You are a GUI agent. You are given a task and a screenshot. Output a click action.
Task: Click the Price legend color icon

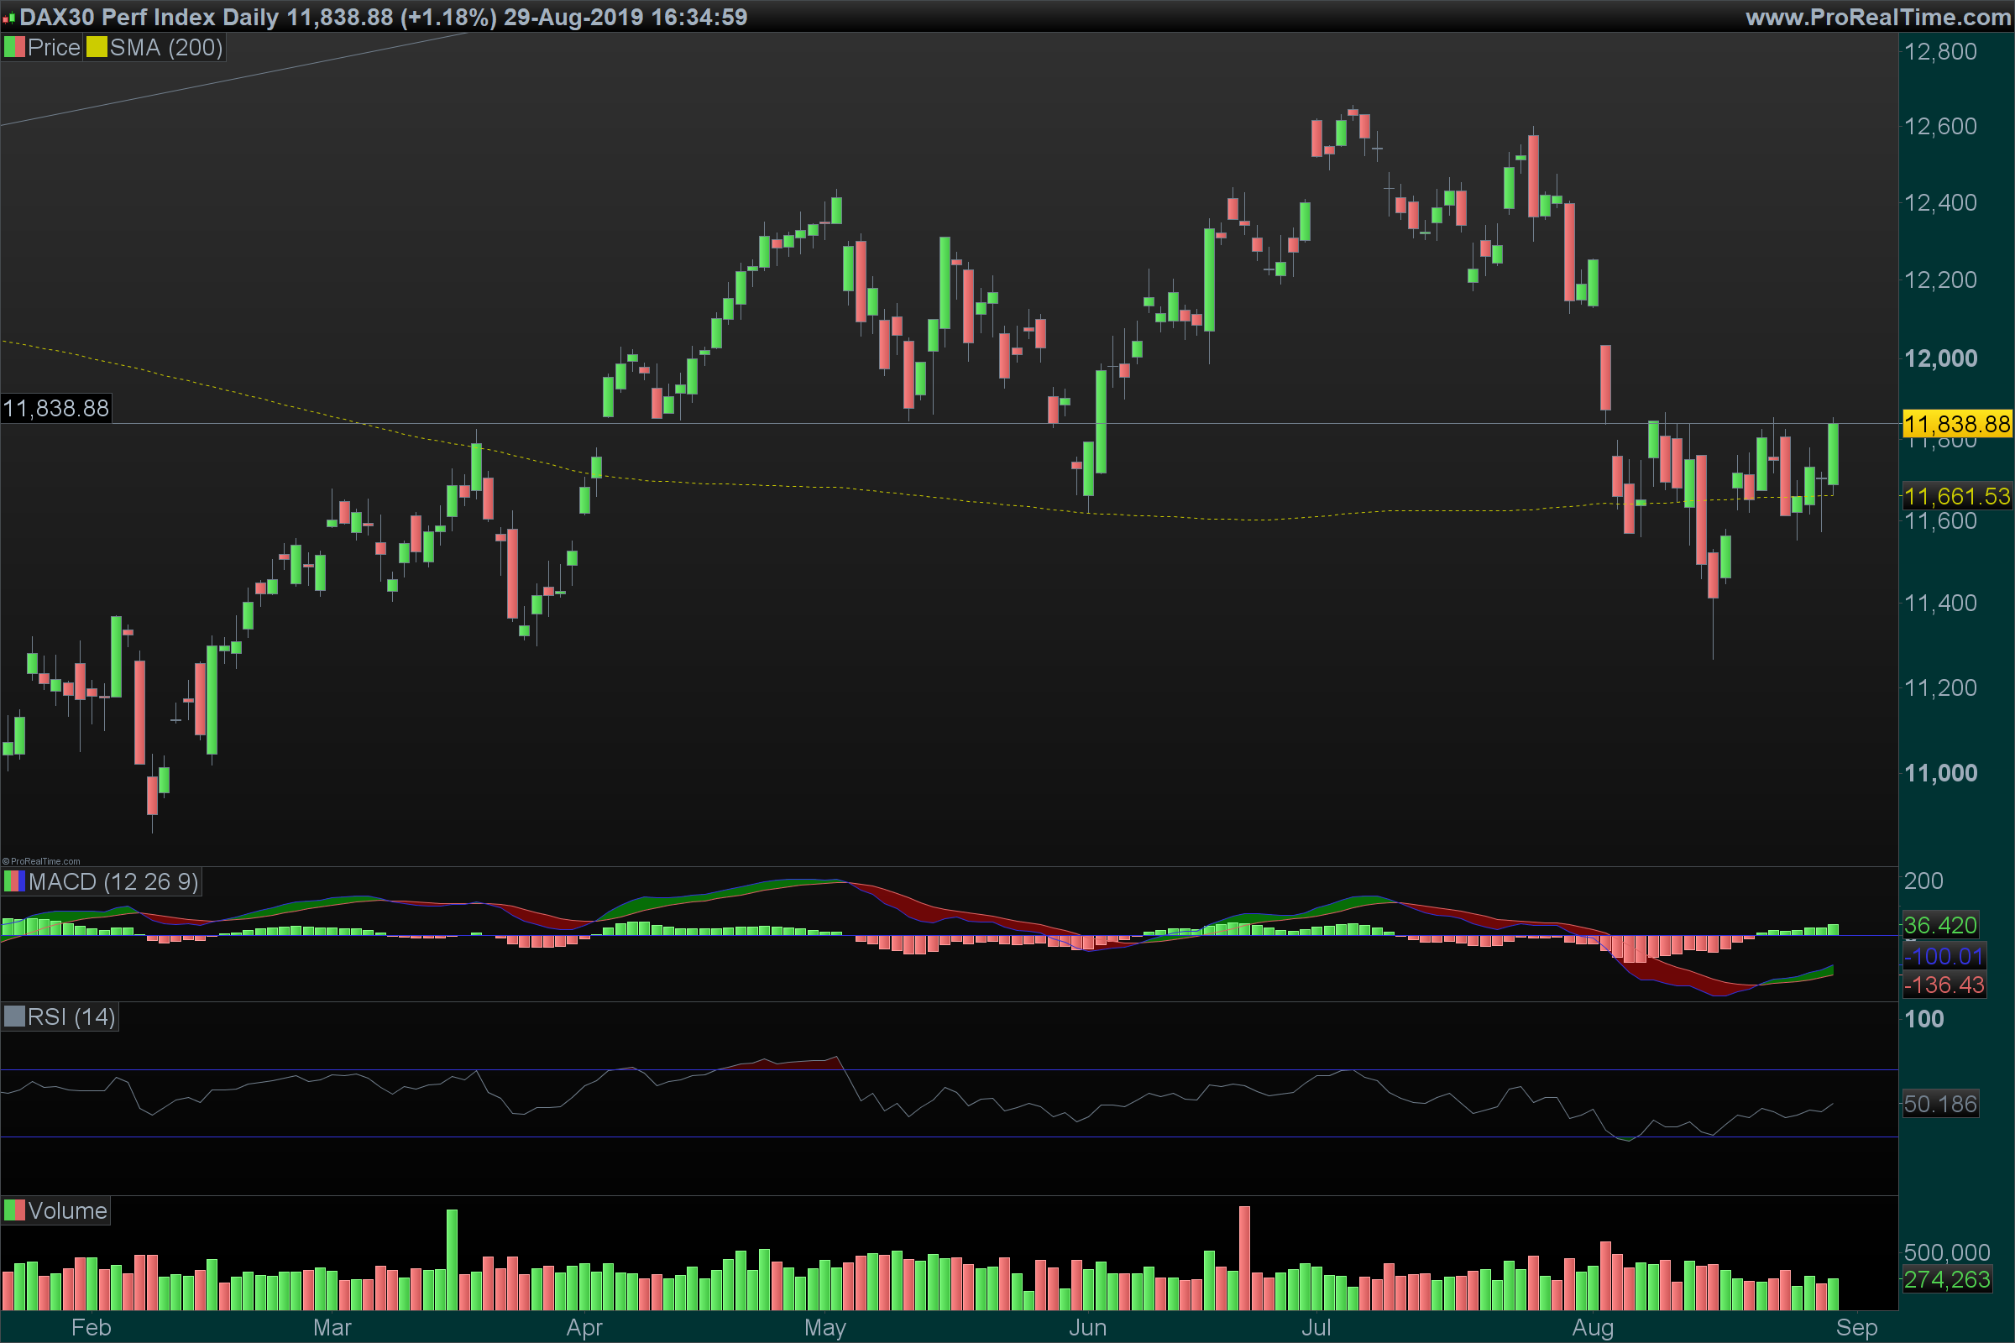tap(14, 47)
